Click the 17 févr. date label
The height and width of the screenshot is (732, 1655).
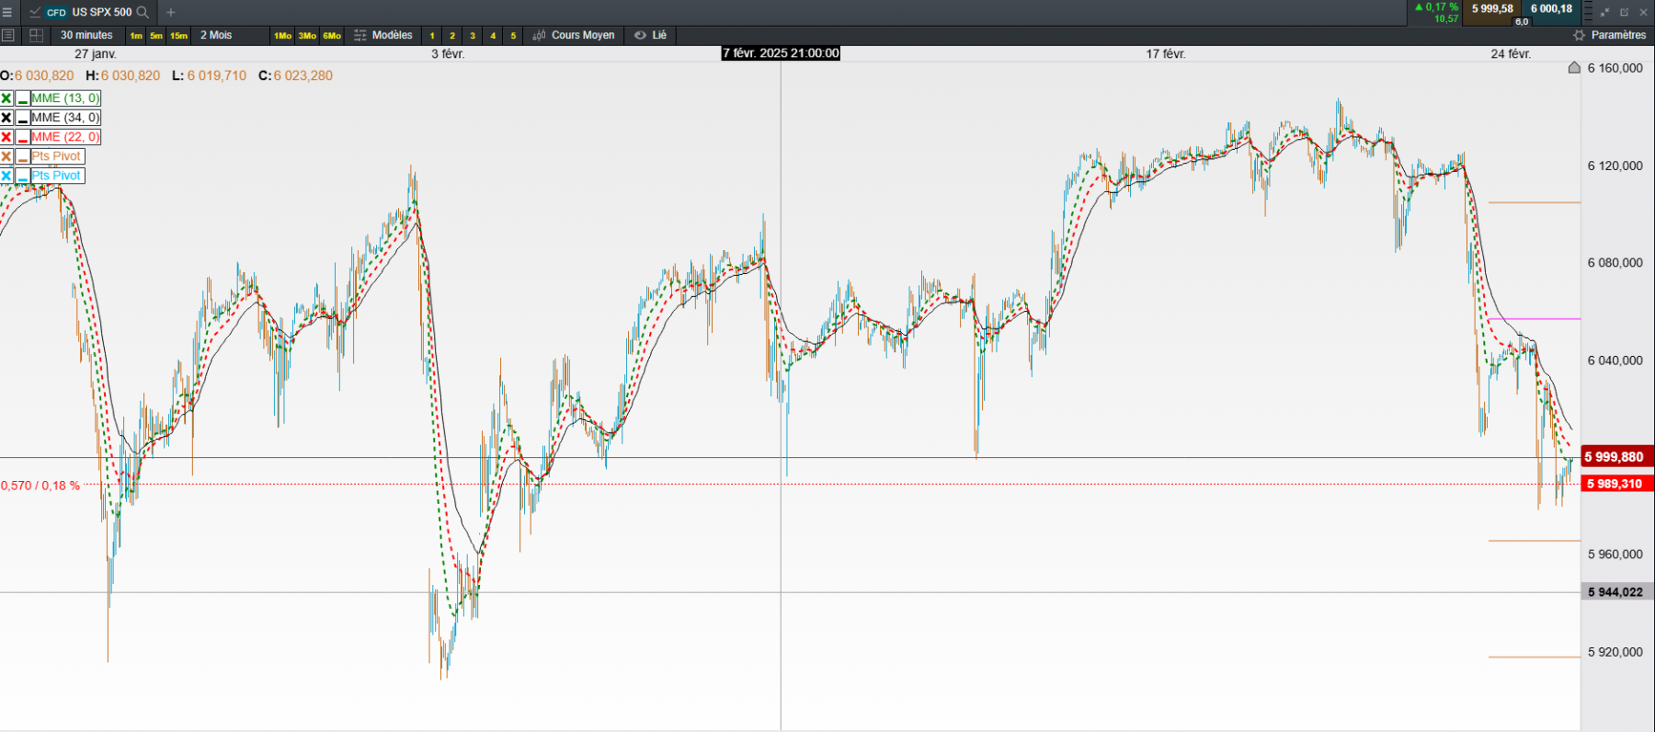point(1166,54)
